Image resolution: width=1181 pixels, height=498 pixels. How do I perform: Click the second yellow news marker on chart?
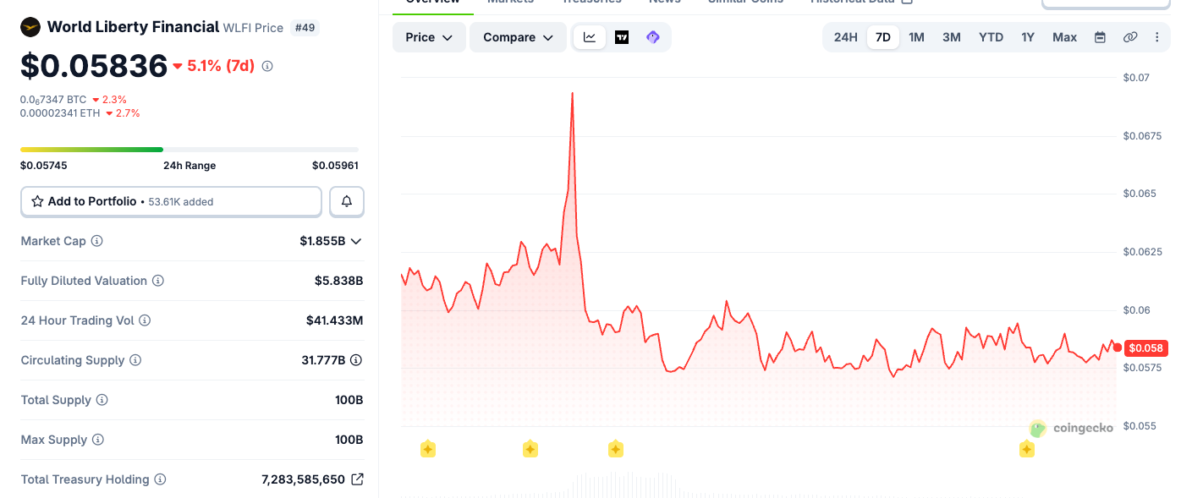530,449
